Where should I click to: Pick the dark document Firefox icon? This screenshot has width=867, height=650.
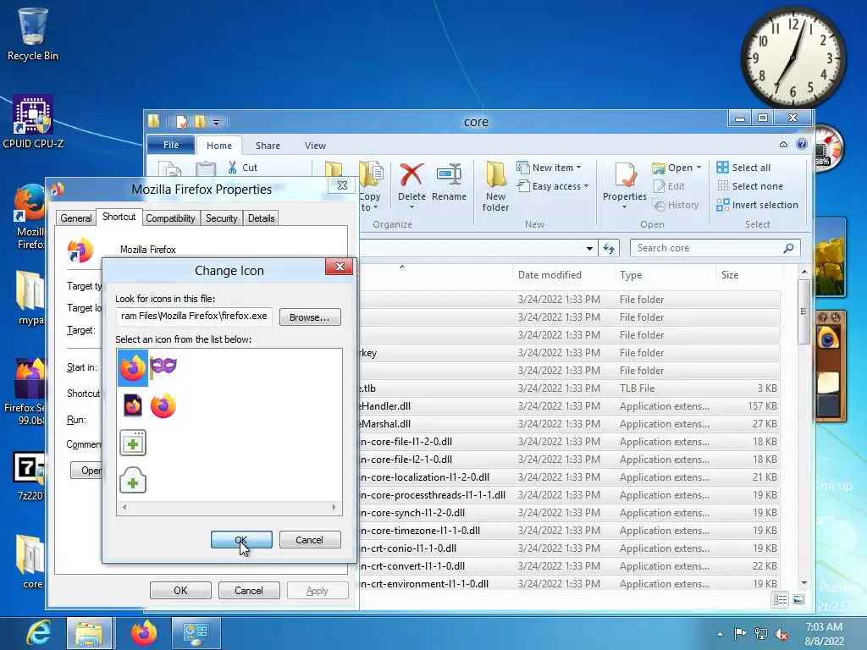click(x=133, y=405)
